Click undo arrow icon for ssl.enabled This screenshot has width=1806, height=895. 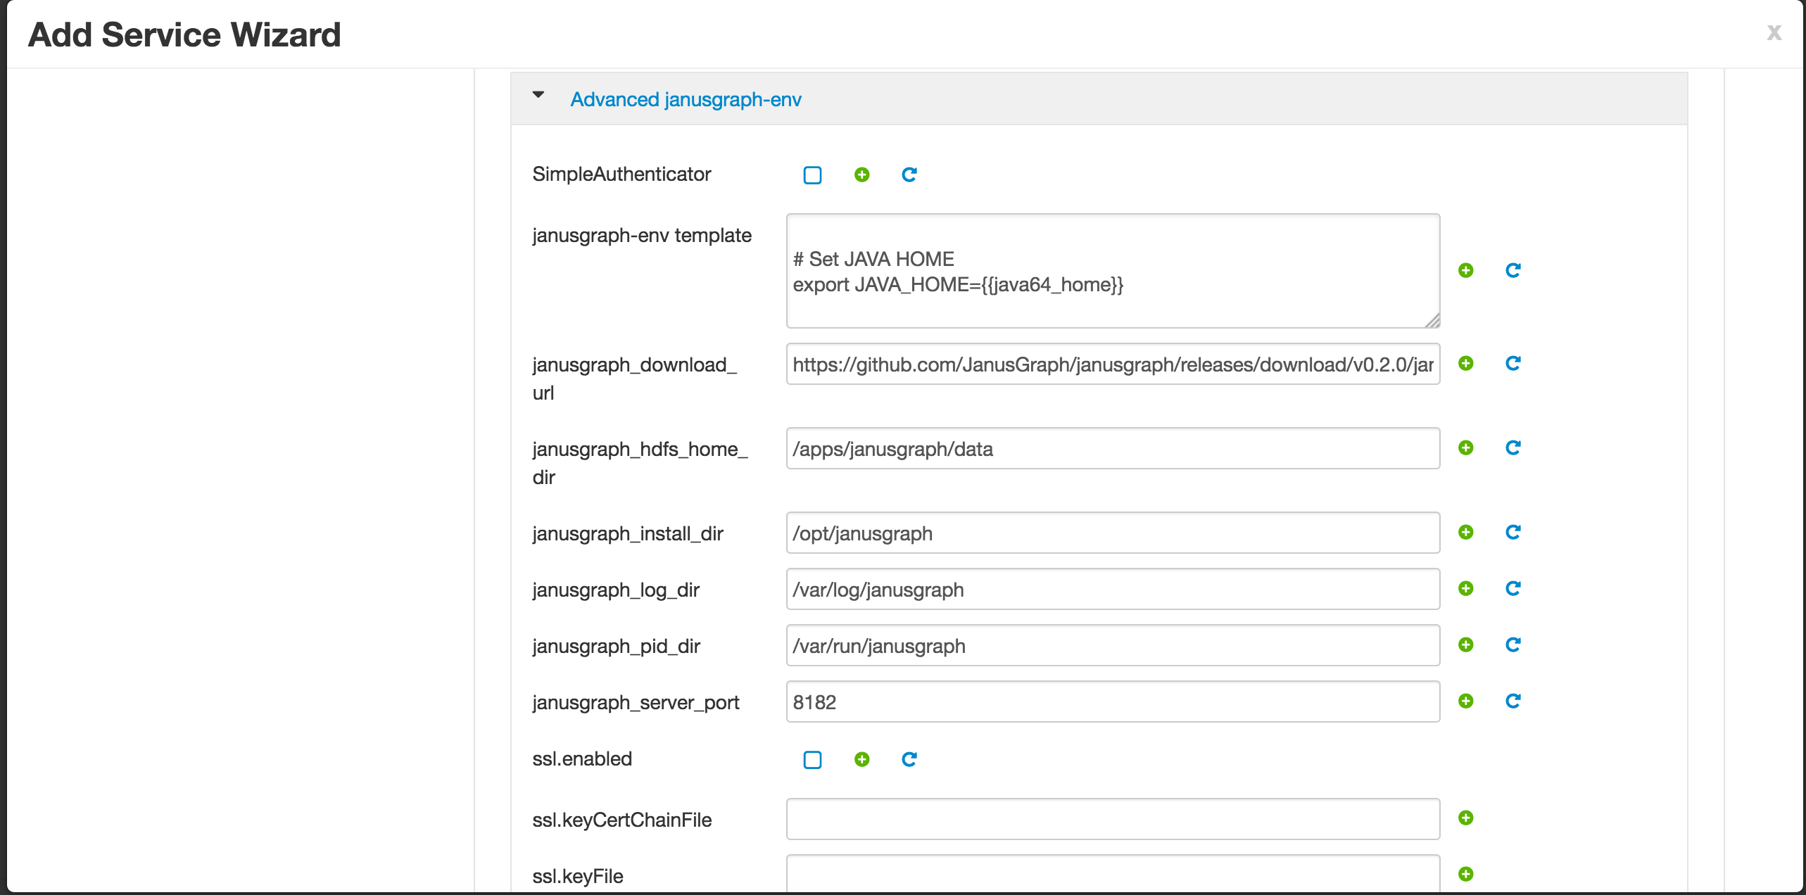[x=909, y=759]
